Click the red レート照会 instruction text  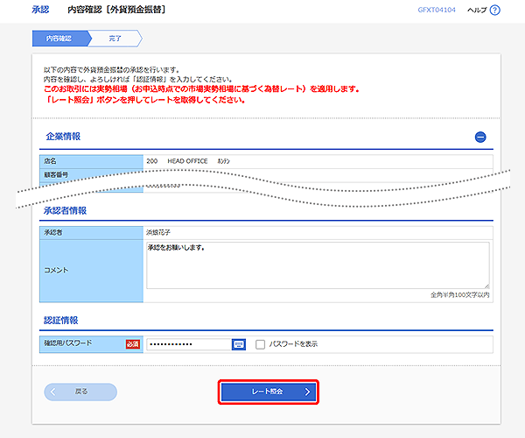click(144, 100)
